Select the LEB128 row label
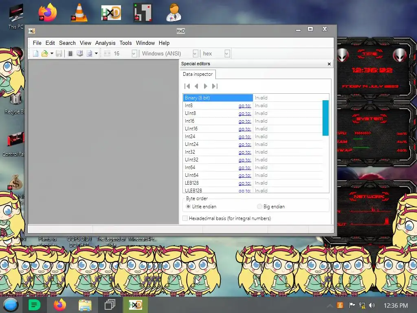The image size is (417, 313). pos(192,183)
